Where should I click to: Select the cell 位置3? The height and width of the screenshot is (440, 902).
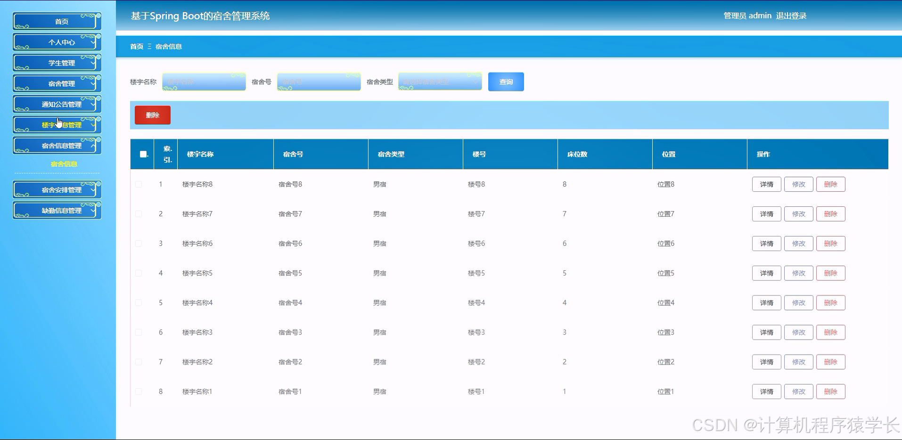(x=666, y=333)
